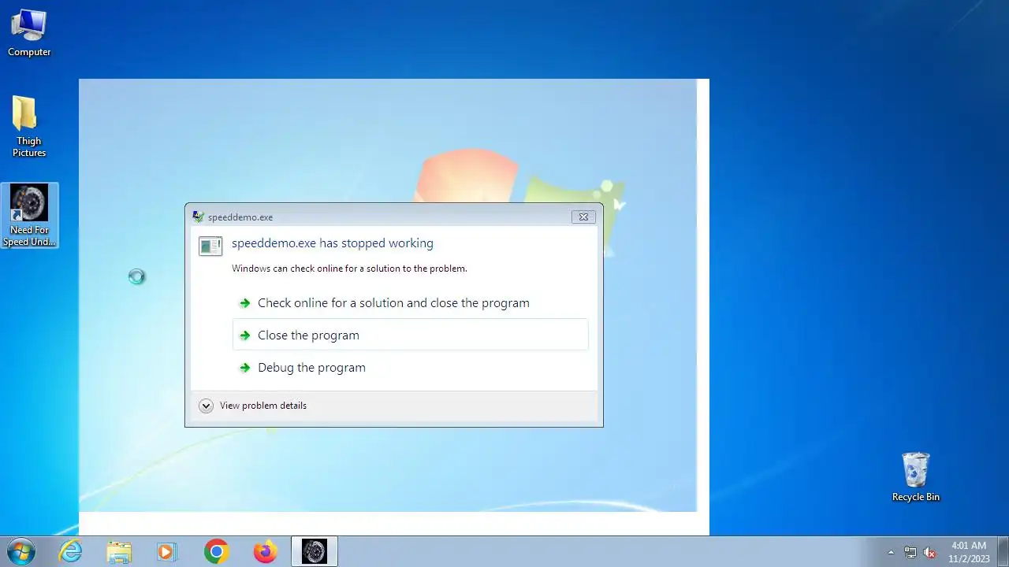
Task: Click the stopped working program icon
Action: (x=210, y=246)
